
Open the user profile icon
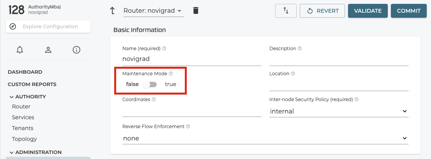tap(48, 50)
